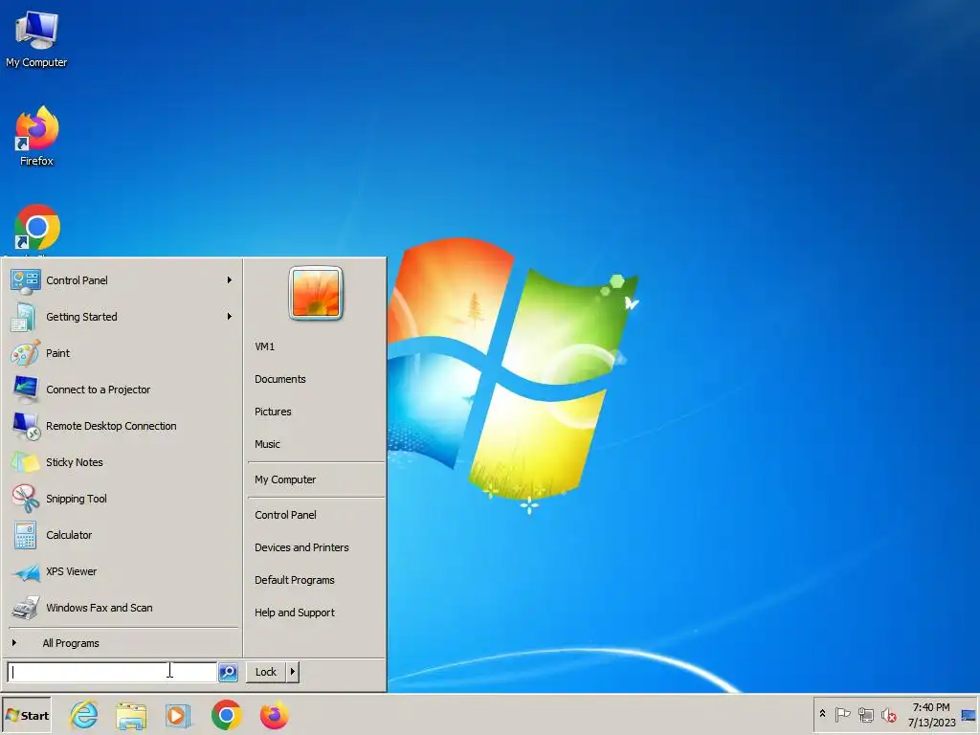Screen dimensions: 980x735
Task: Click the Getting Started icon
Action: click(24, 317)
